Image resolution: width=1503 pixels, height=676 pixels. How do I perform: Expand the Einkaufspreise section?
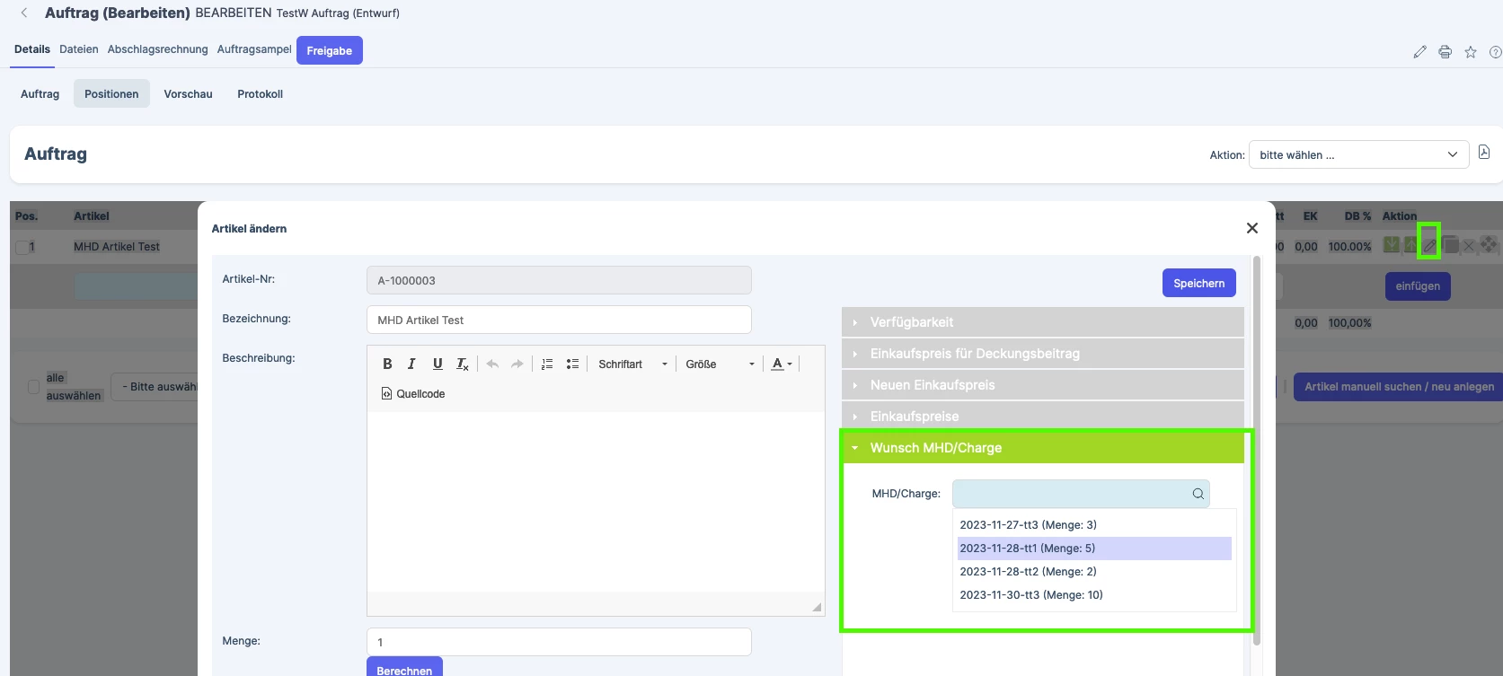(1043, 416)
